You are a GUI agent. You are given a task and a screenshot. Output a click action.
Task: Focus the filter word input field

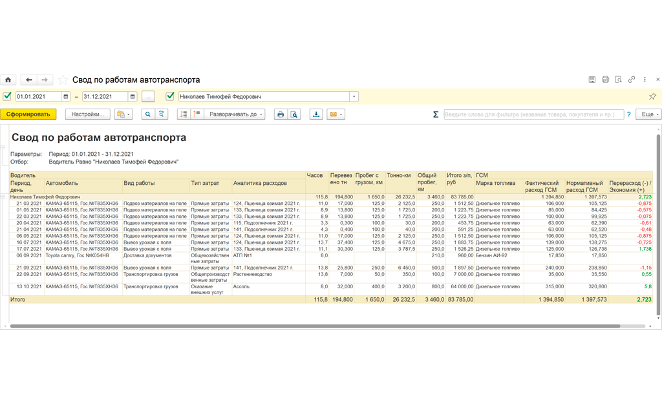click(533, 114)
